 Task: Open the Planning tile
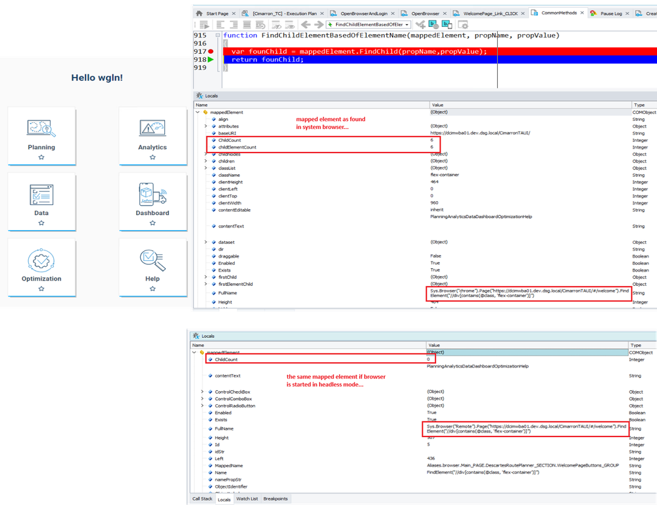[41, 136]
